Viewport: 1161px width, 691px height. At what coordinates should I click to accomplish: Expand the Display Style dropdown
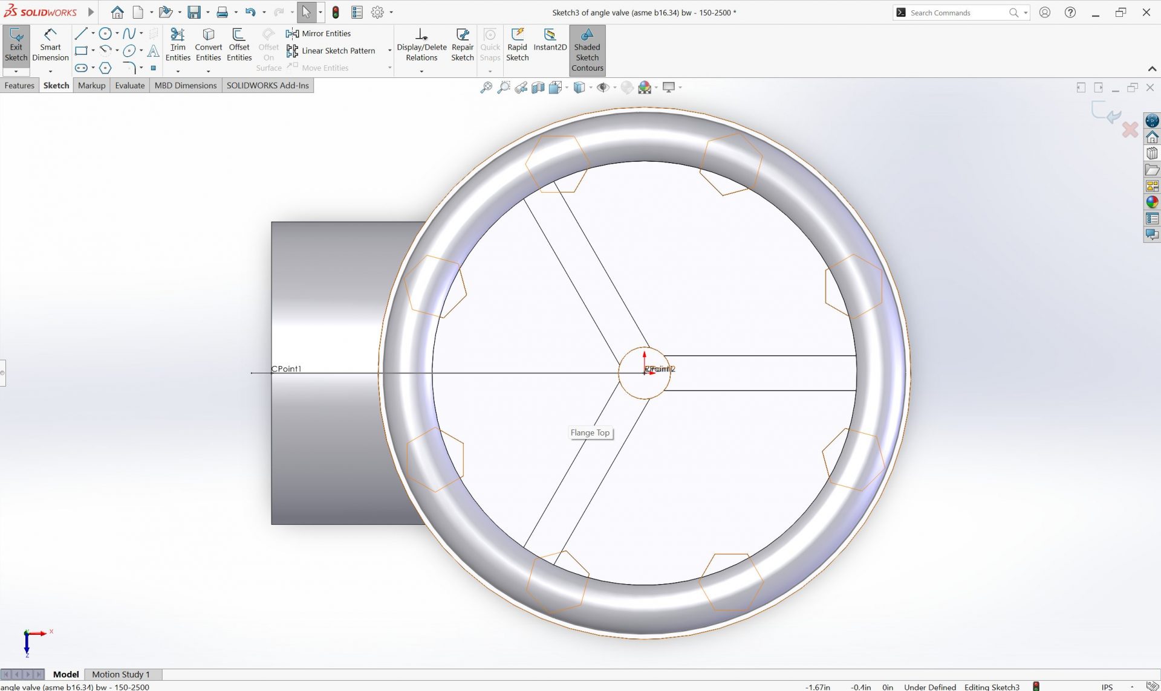591,87
